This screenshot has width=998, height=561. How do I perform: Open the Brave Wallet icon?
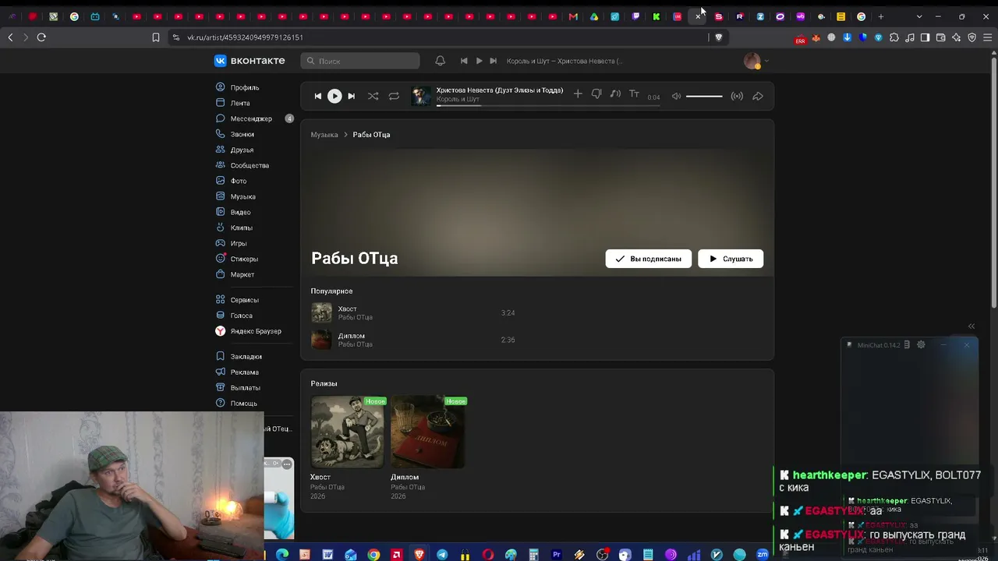pyautogui.click(x=940, y=37)
